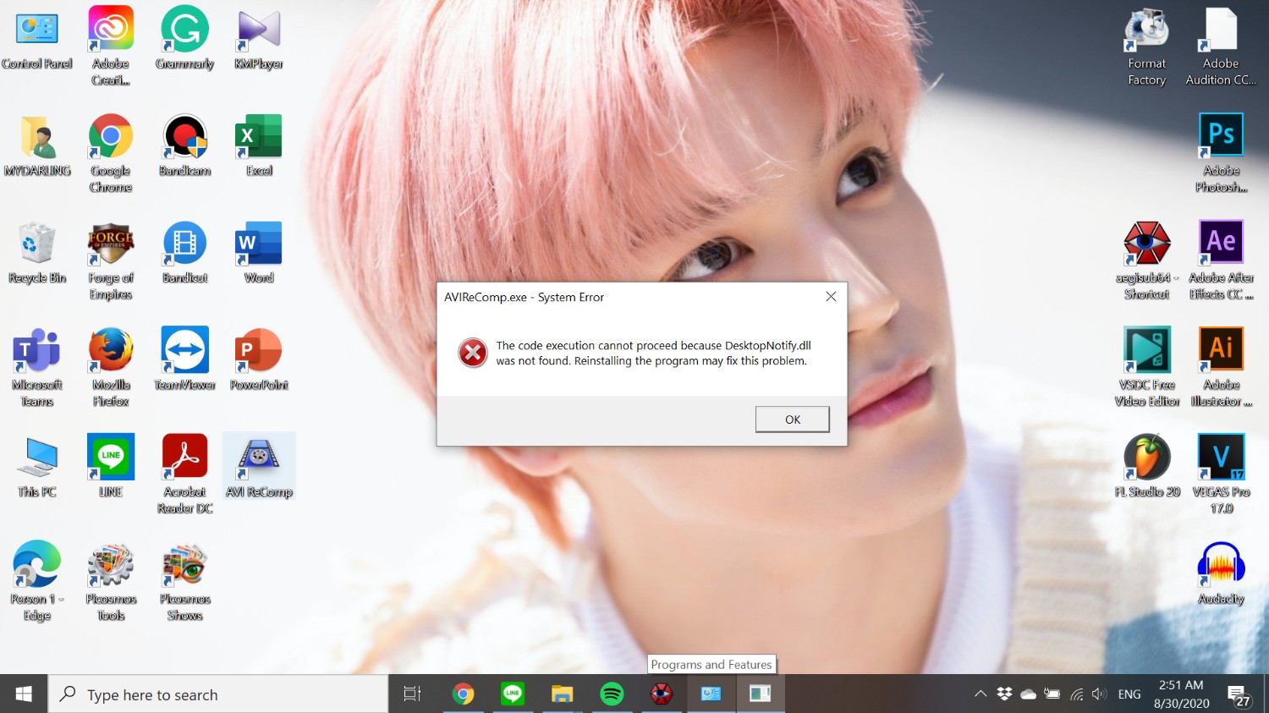
Task: Click OK in the System Error dialog
Action: 792,420
